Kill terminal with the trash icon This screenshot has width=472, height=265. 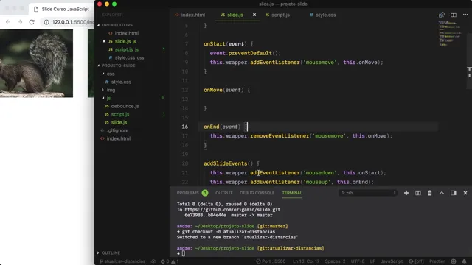pyautogui.click(x=429, y=193)
